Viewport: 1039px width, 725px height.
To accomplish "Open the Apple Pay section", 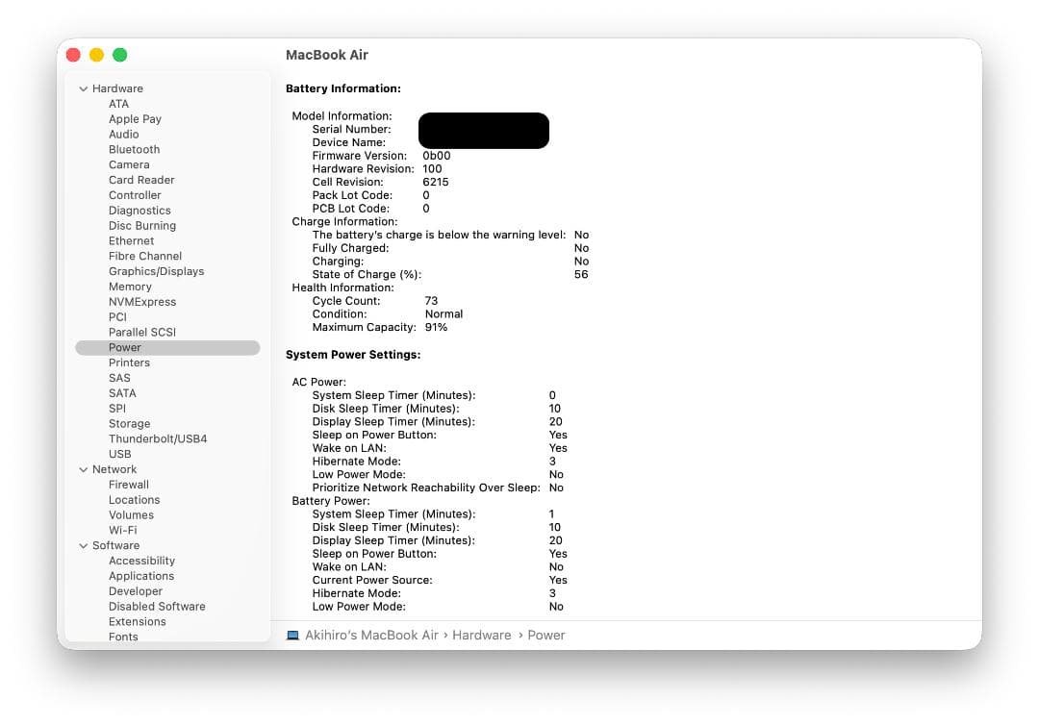I will point(136,118).
